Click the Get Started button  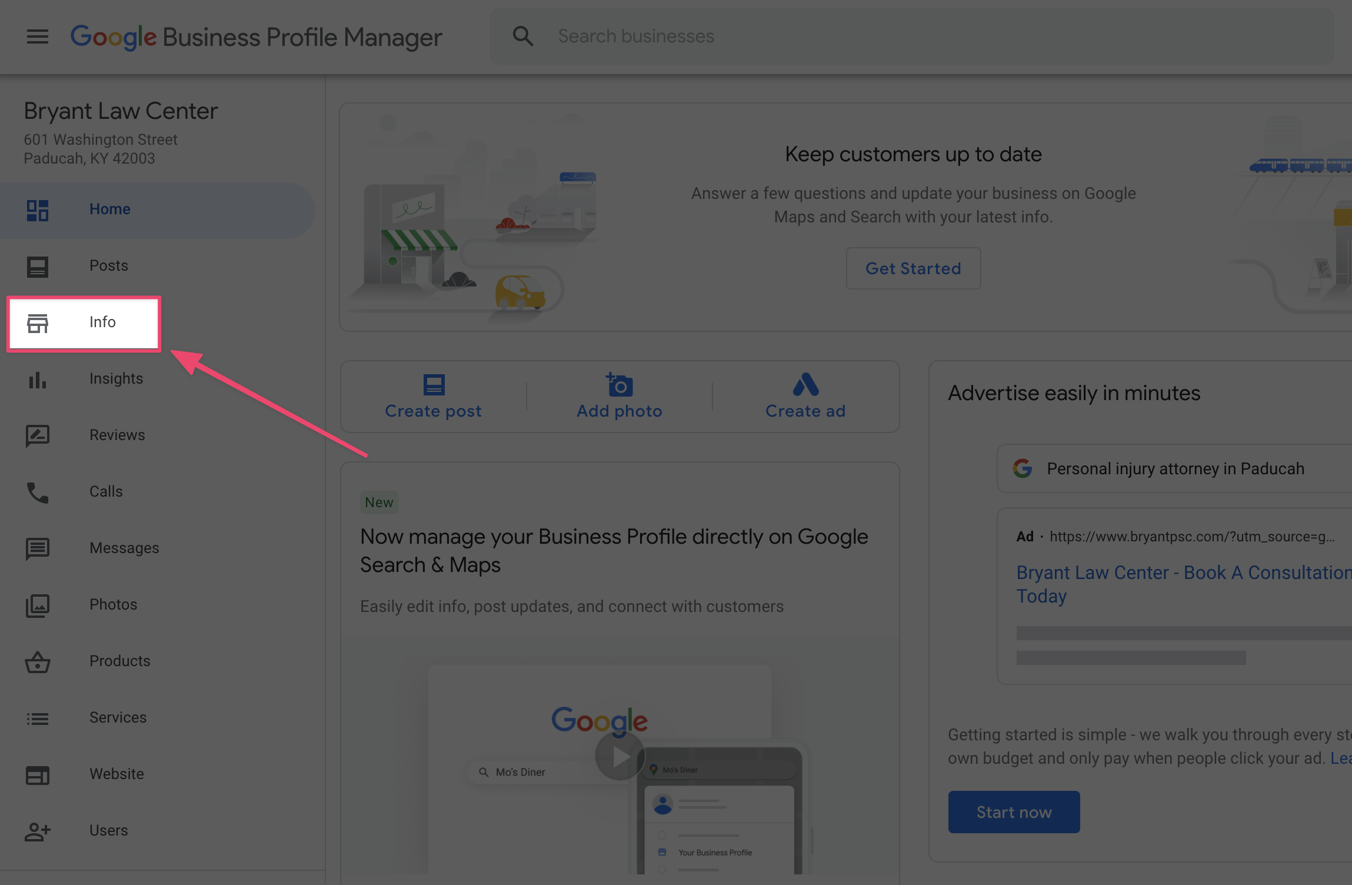click(913, 268)
